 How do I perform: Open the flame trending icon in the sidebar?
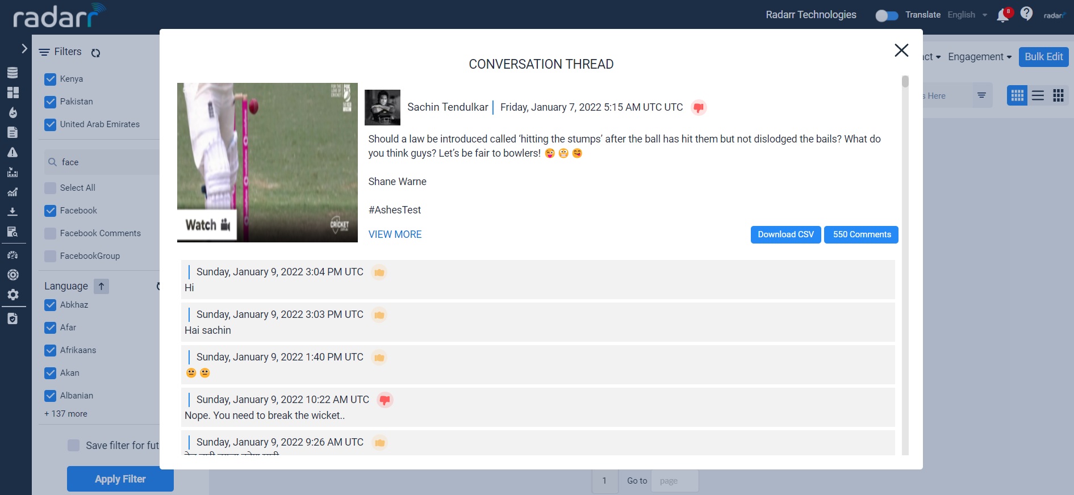pos(12,112)
